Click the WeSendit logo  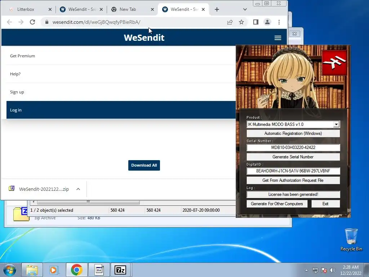click(144, 38)
